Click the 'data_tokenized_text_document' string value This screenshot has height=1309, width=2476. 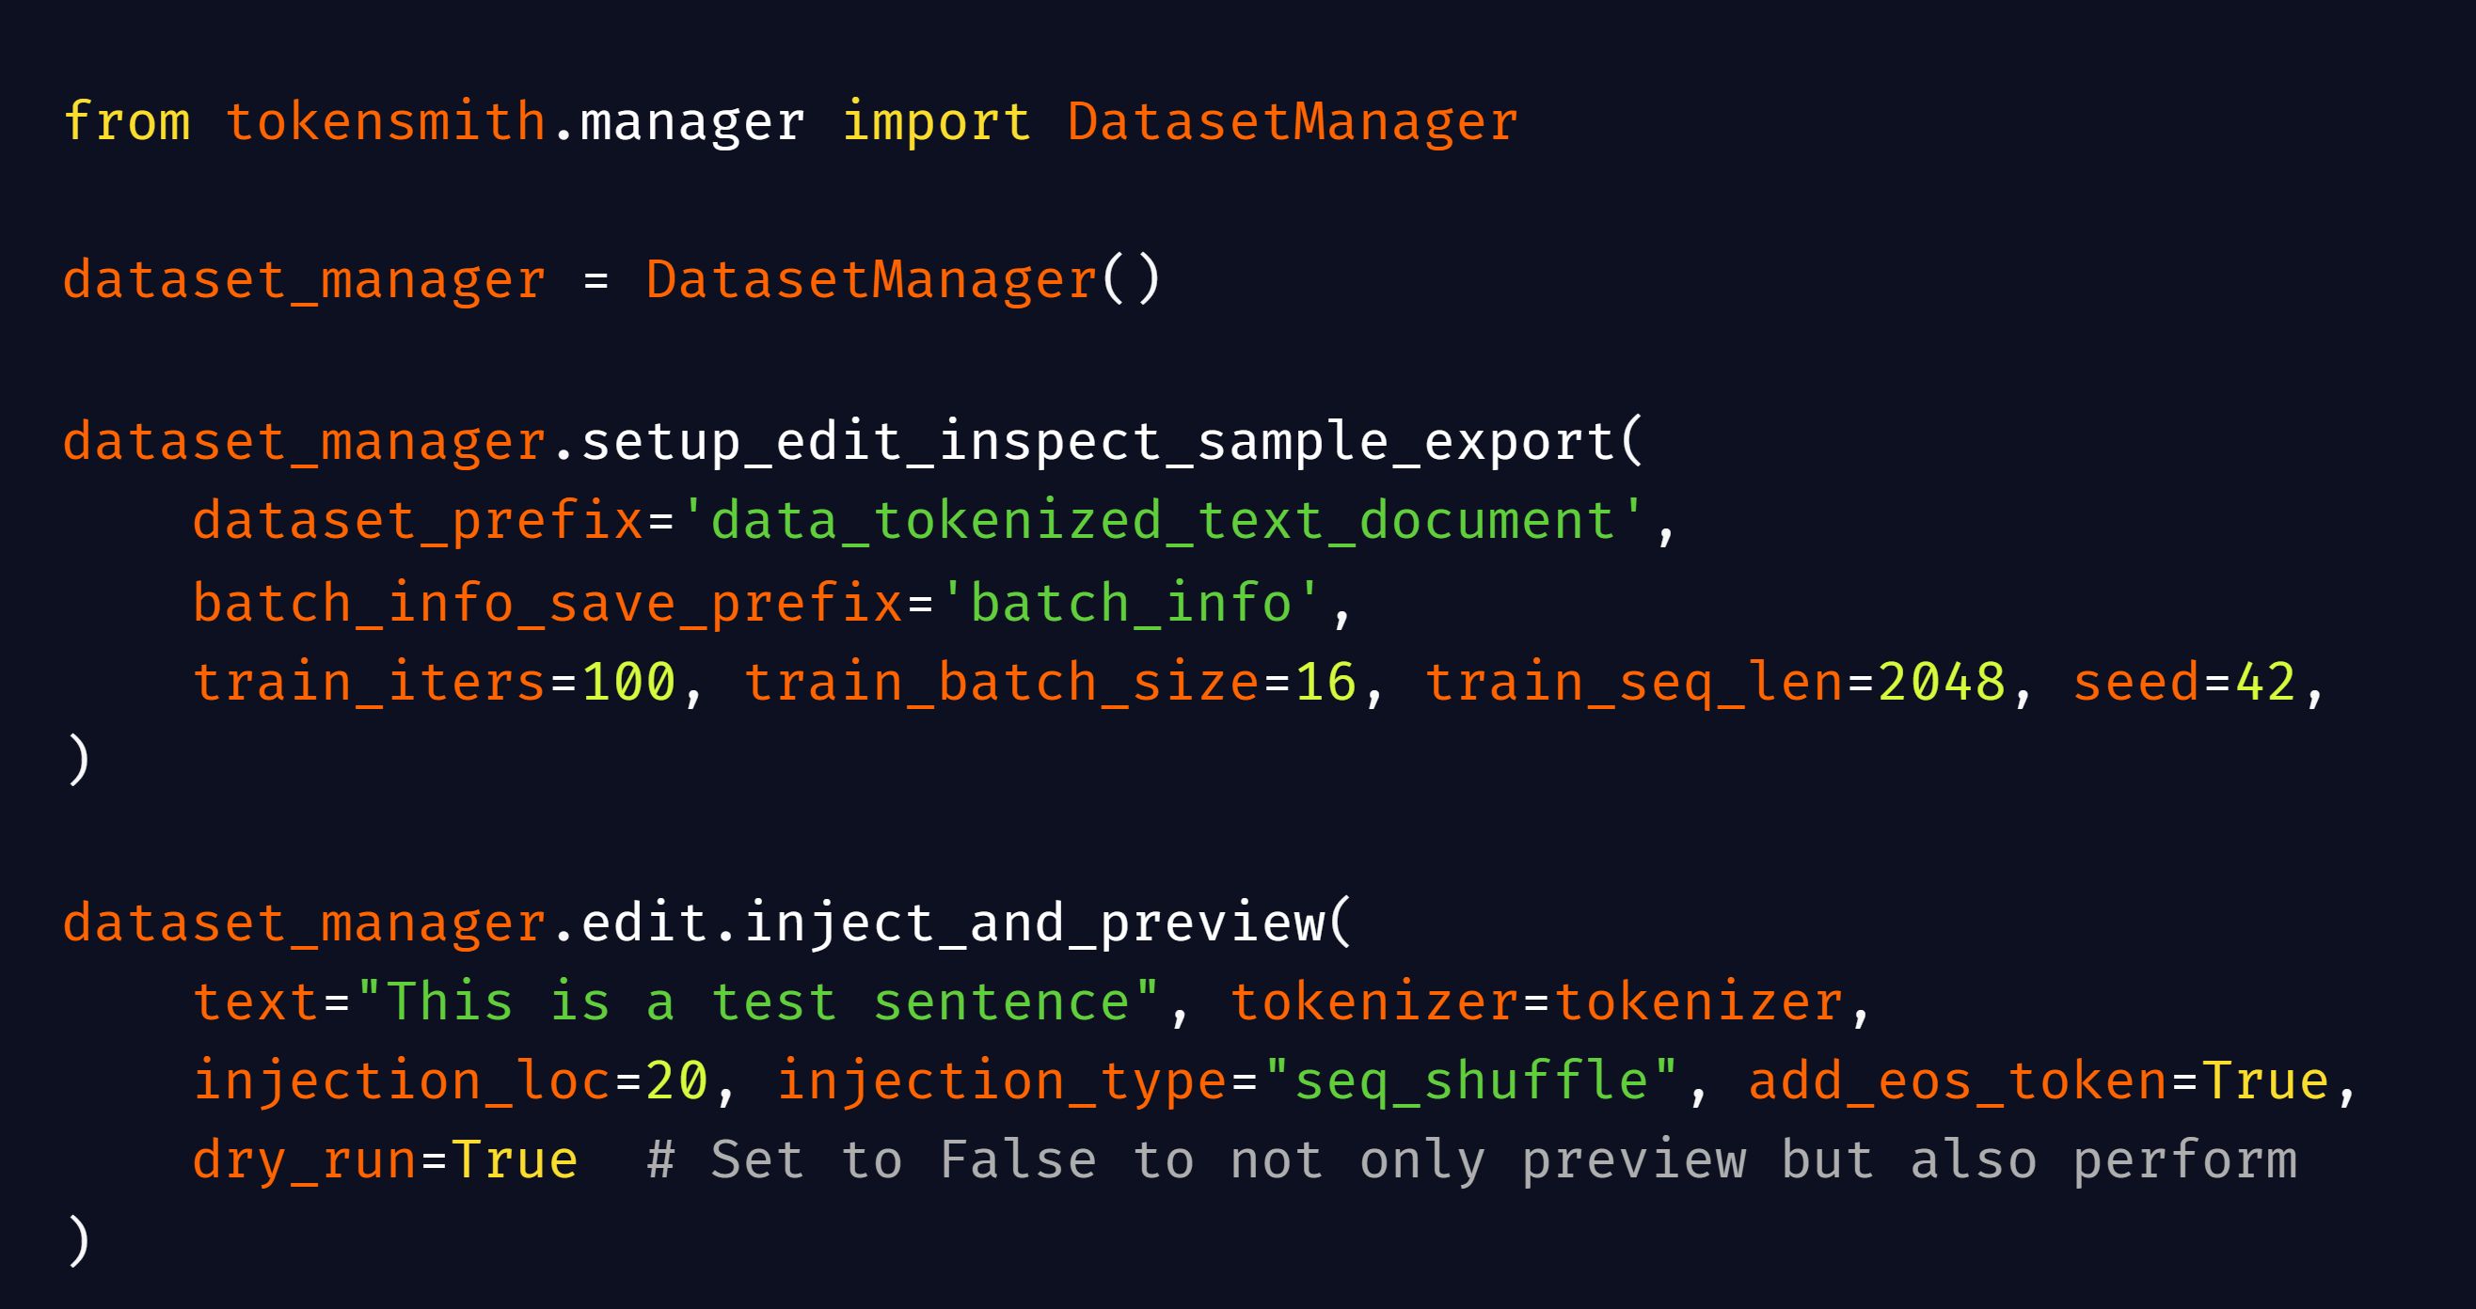click(x=1162, y=521)
